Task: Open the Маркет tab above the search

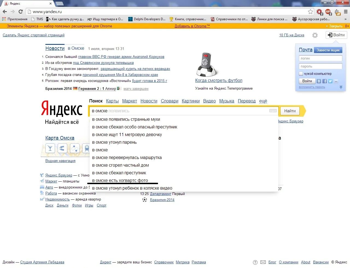Action: coord(130,101)
